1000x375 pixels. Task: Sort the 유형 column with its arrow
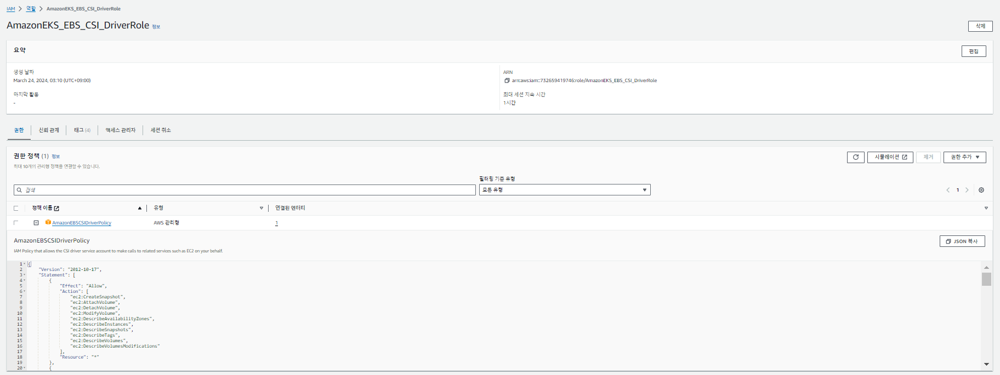(x=262, y=208)
